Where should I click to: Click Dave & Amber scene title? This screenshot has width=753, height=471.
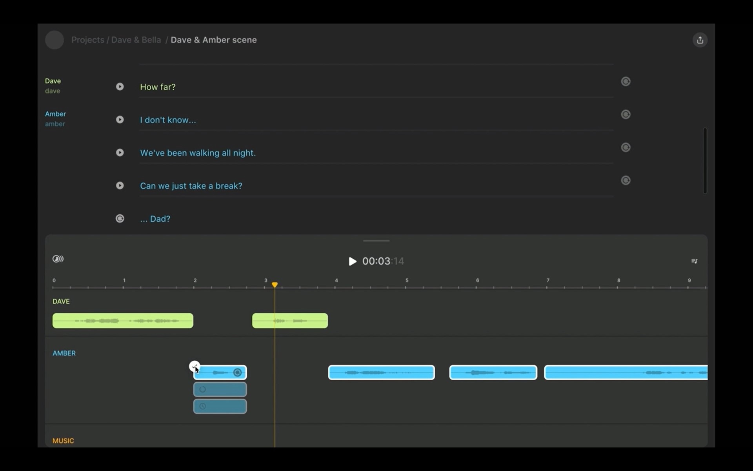coord(214,40)
